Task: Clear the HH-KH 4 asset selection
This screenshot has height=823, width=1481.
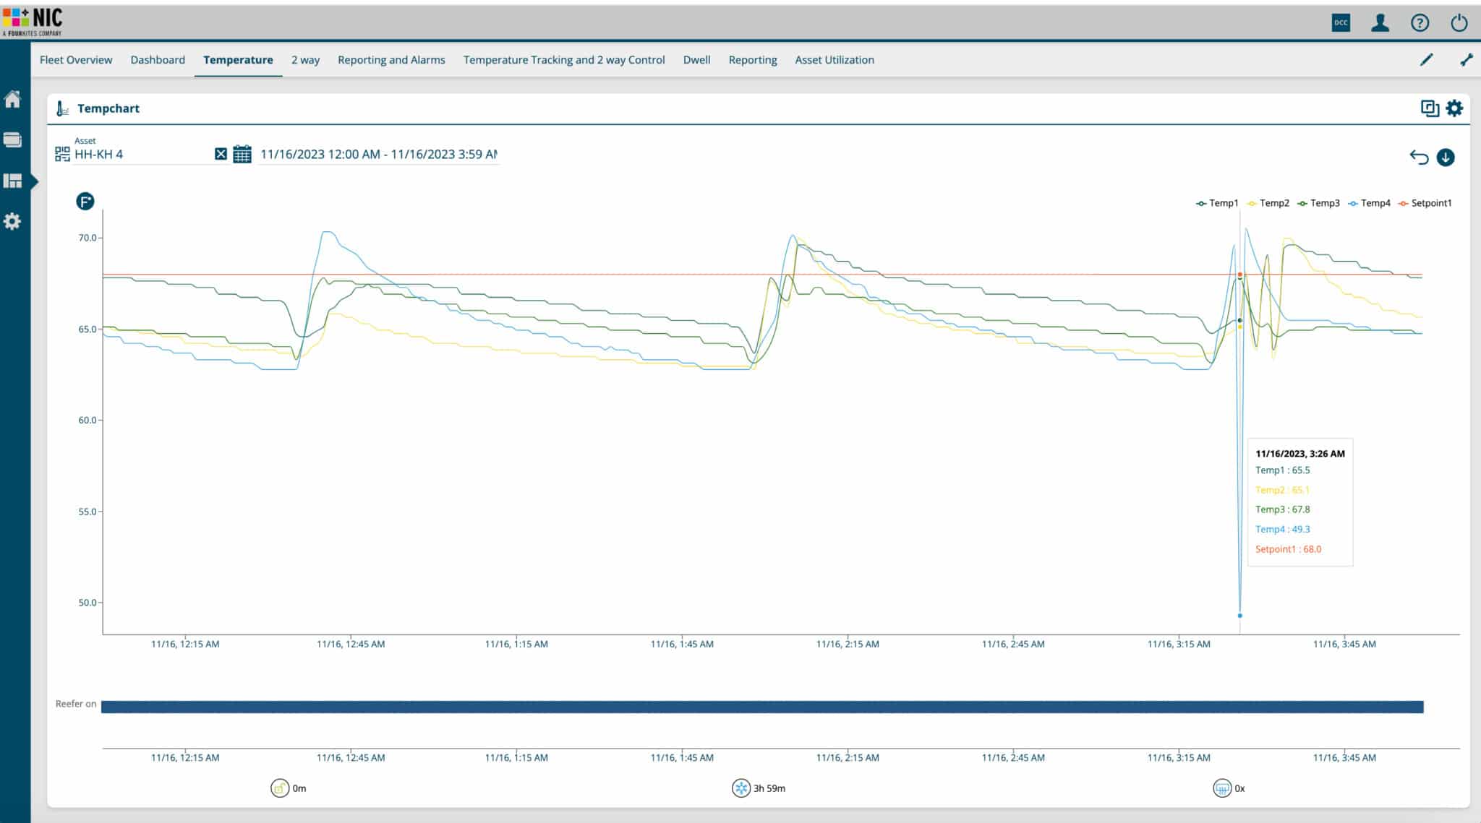Action: pyautogui.click(x=221, y=154)
